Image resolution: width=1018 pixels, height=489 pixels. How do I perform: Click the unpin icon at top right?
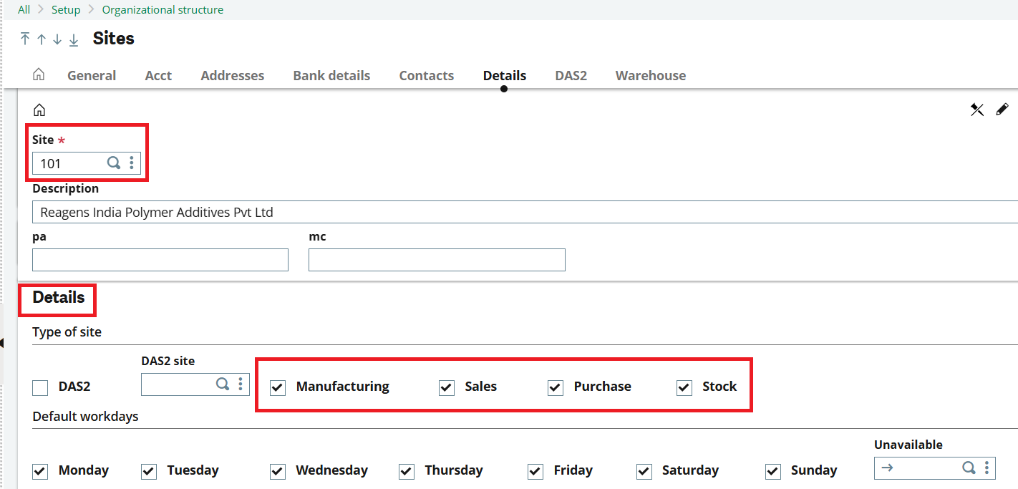coord(977,109)
